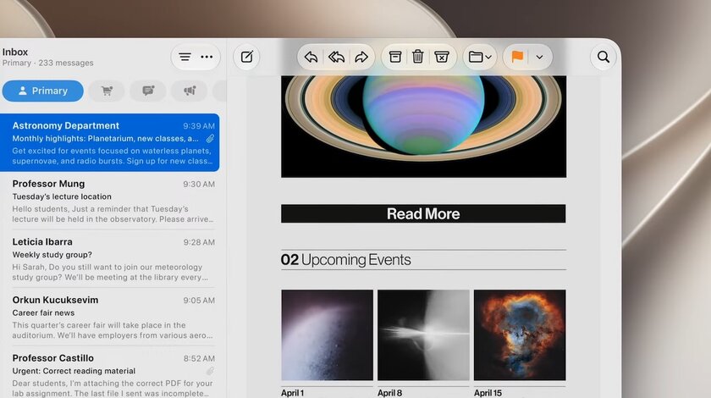Select the Primary category tab

pos(42,91)
